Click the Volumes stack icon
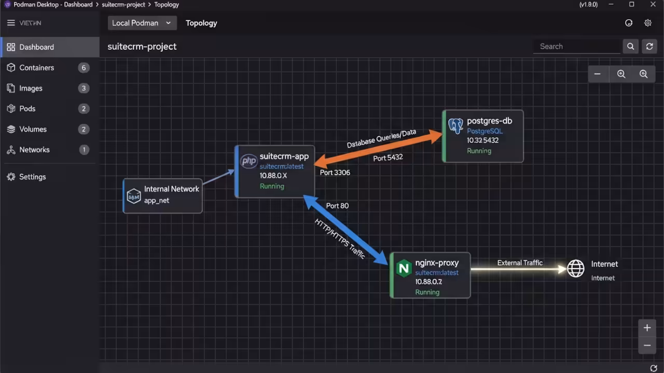This screenshot has height=373, width=664. [11, 129]
